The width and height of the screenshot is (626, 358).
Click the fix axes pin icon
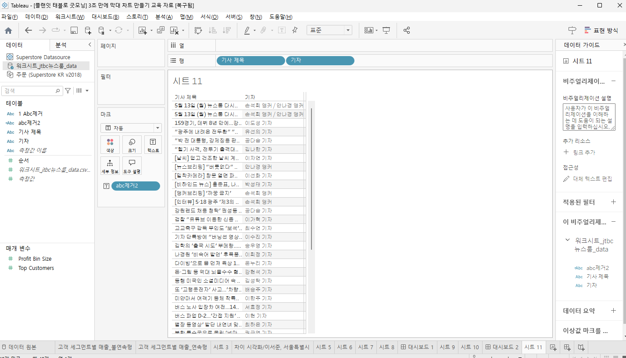tap(295, 30)
